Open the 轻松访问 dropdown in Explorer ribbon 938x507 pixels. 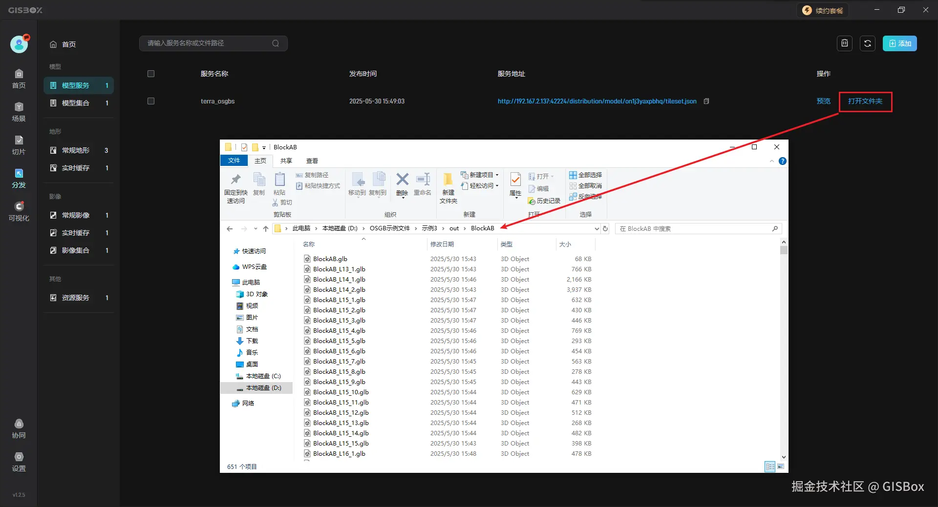click(x=480, y=186)
